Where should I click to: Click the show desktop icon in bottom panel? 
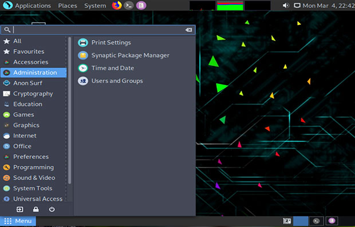(287, 221)
